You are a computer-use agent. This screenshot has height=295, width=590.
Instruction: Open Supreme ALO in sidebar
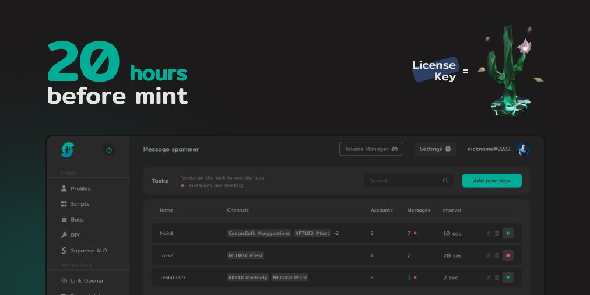tap(87, 251)
